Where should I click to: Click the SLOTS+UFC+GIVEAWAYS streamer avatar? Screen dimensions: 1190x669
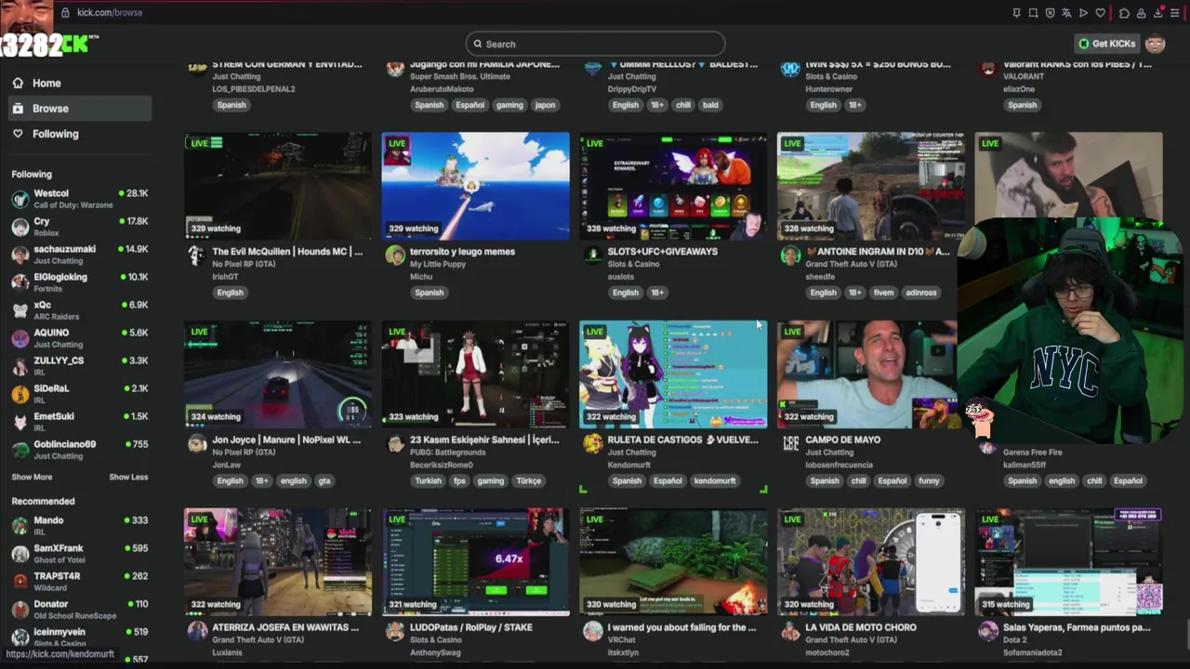[x=592, y=256]
